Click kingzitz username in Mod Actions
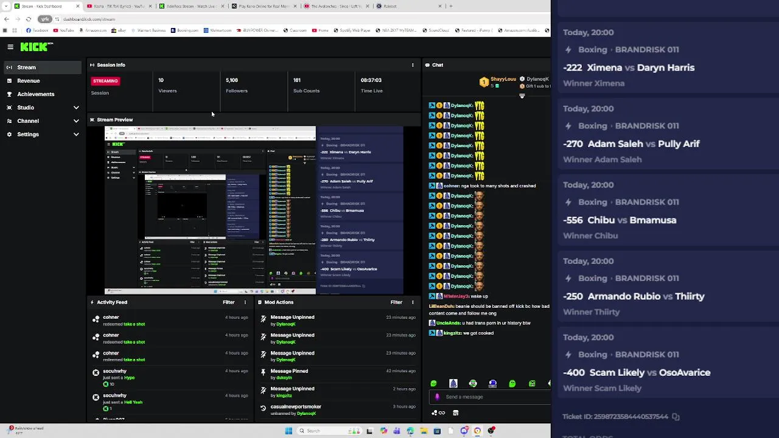The width and height of the screenshot is (779, 438). tap(284, 395)
